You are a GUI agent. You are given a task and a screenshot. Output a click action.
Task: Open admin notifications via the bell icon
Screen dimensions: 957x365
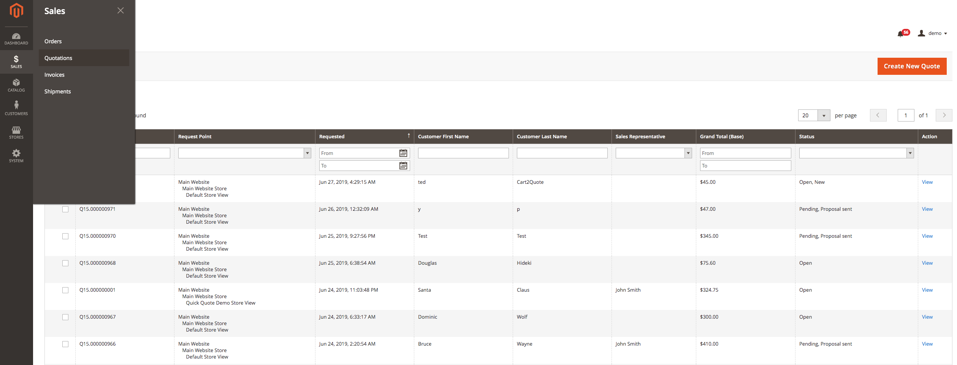(x=901, y=33)
